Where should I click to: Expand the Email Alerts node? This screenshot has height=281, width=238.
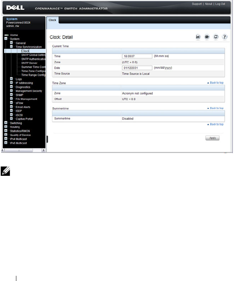point(11,107)
